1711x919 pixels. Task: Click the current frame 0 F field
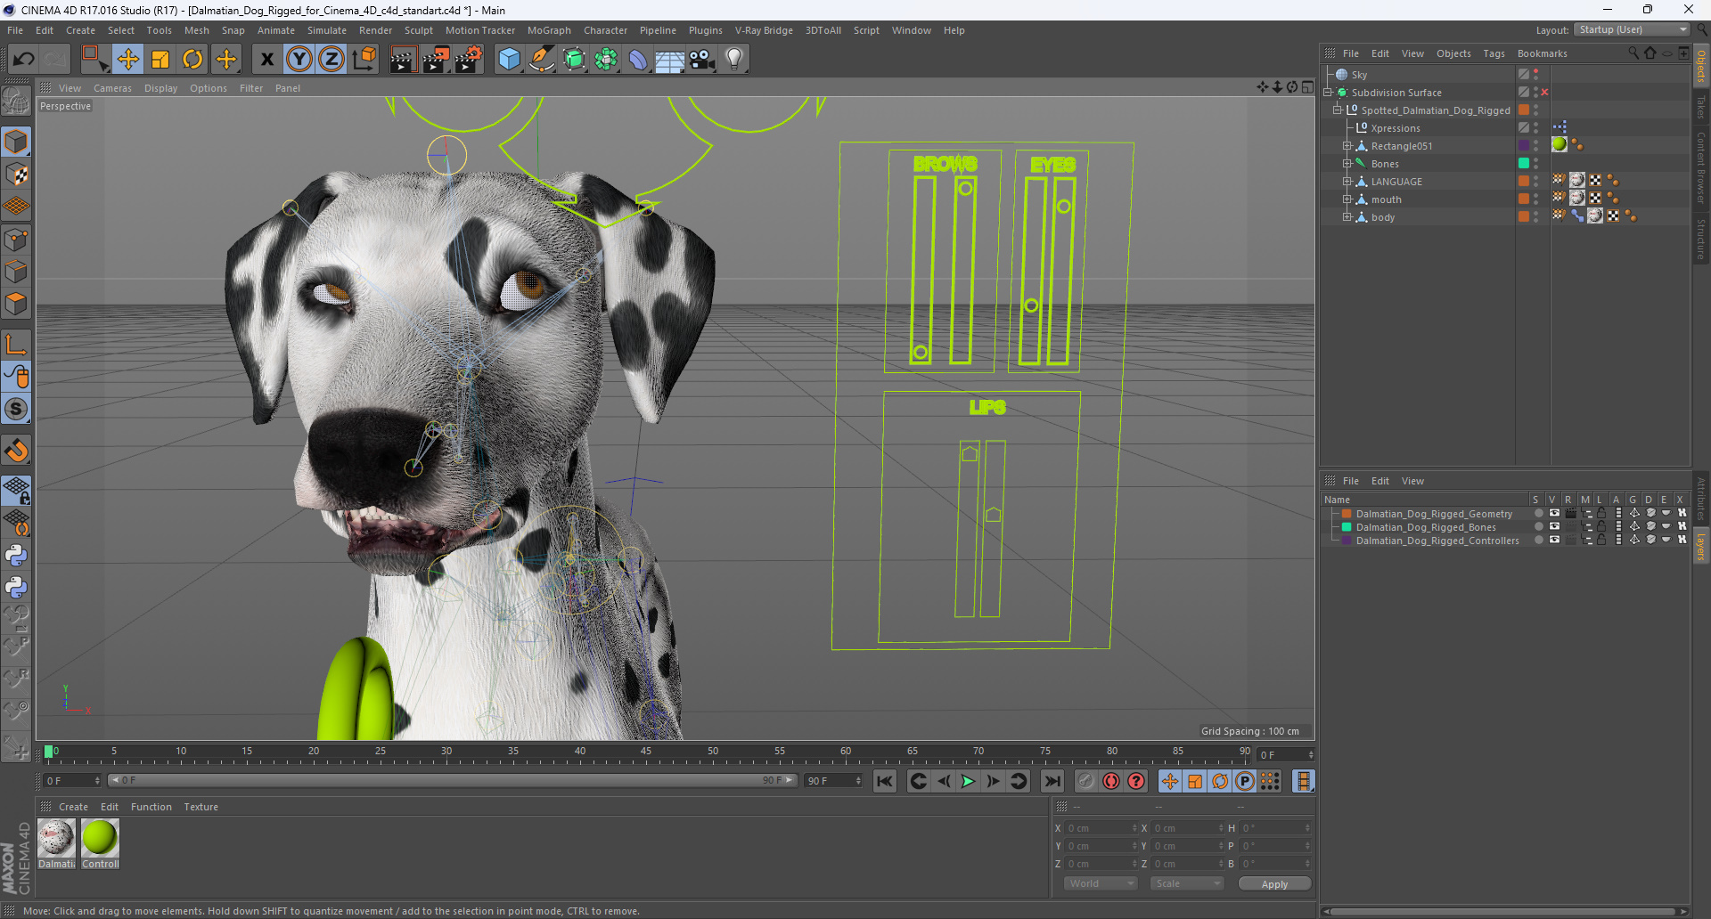click(73, 781)
